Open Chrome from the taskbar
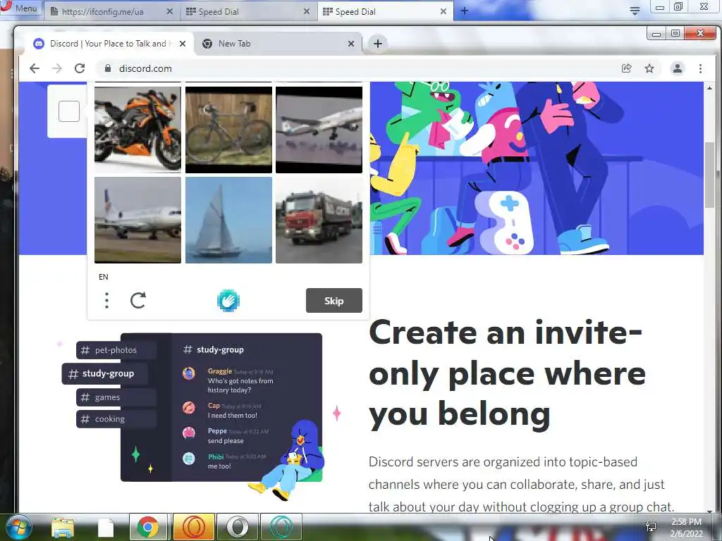The image size is (722, 541). pyautogui.click(x=148, y=527)
